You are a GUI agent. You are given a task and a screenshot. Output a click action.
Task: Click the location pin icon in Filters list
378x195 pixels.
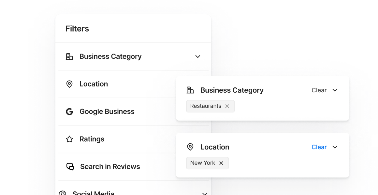[69, 84]
